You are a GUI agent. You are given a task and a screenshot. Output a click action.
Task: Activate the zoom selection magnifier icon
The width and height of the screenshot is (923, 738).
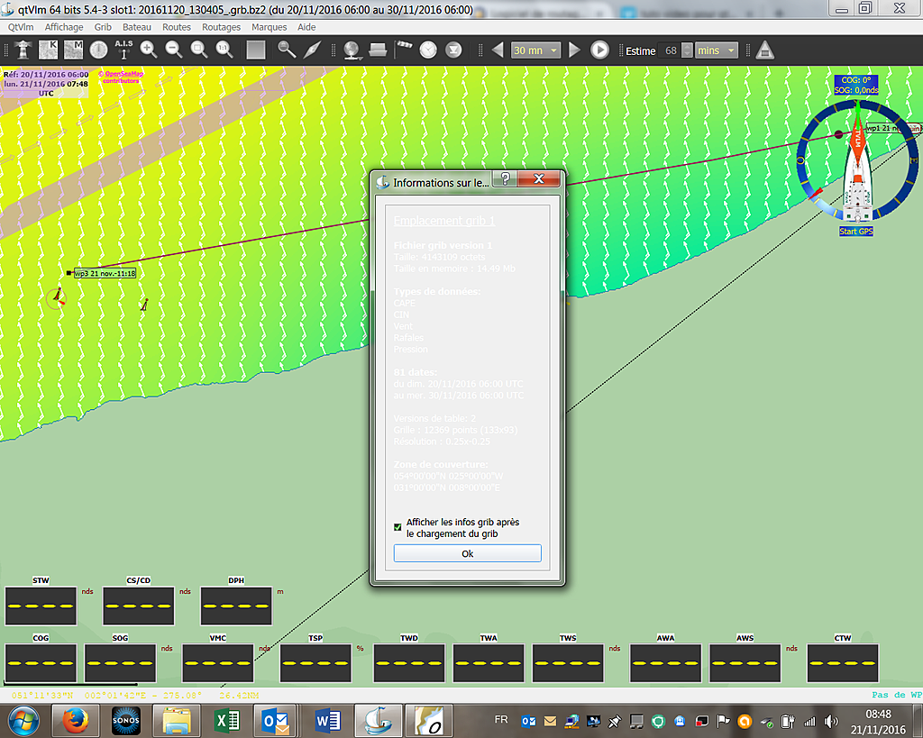(199, 50)
